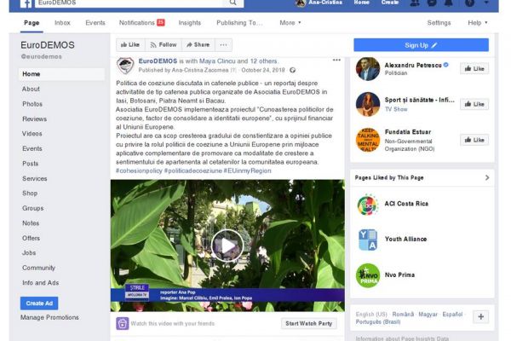
Task: Open Youth Alliance page logo
Action: coord(368,240)
